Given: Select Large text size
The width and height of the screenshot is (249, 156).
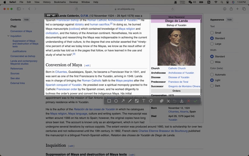Looking at the screenshot, I should 212,44.
